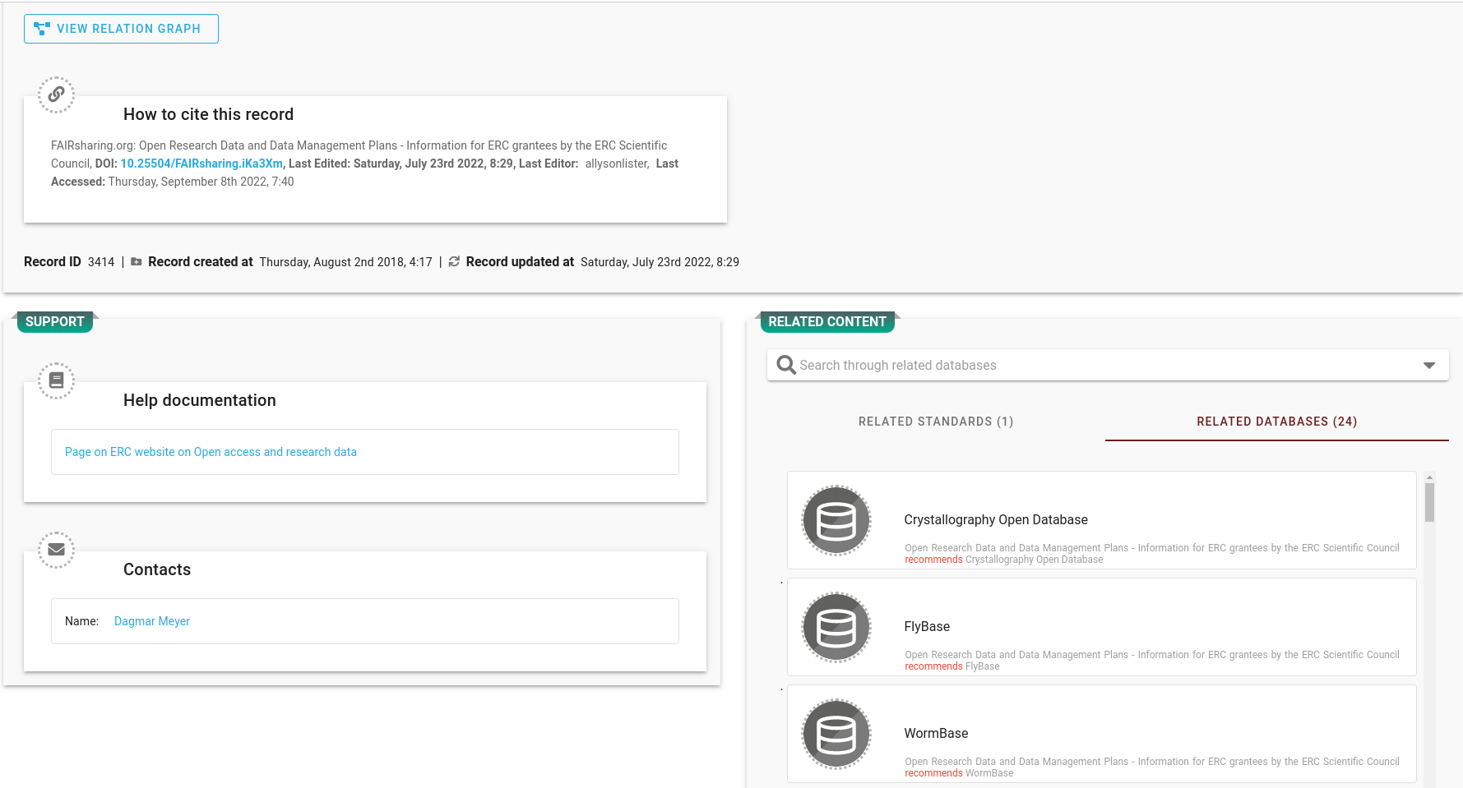Click 'recommends WormBase' relation text

point(959,773)
